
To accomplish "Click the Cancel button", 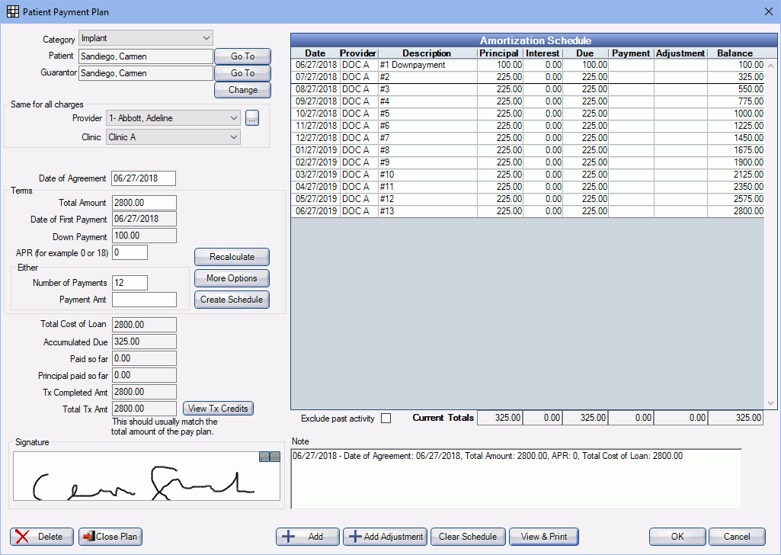I will click(737, 537).
